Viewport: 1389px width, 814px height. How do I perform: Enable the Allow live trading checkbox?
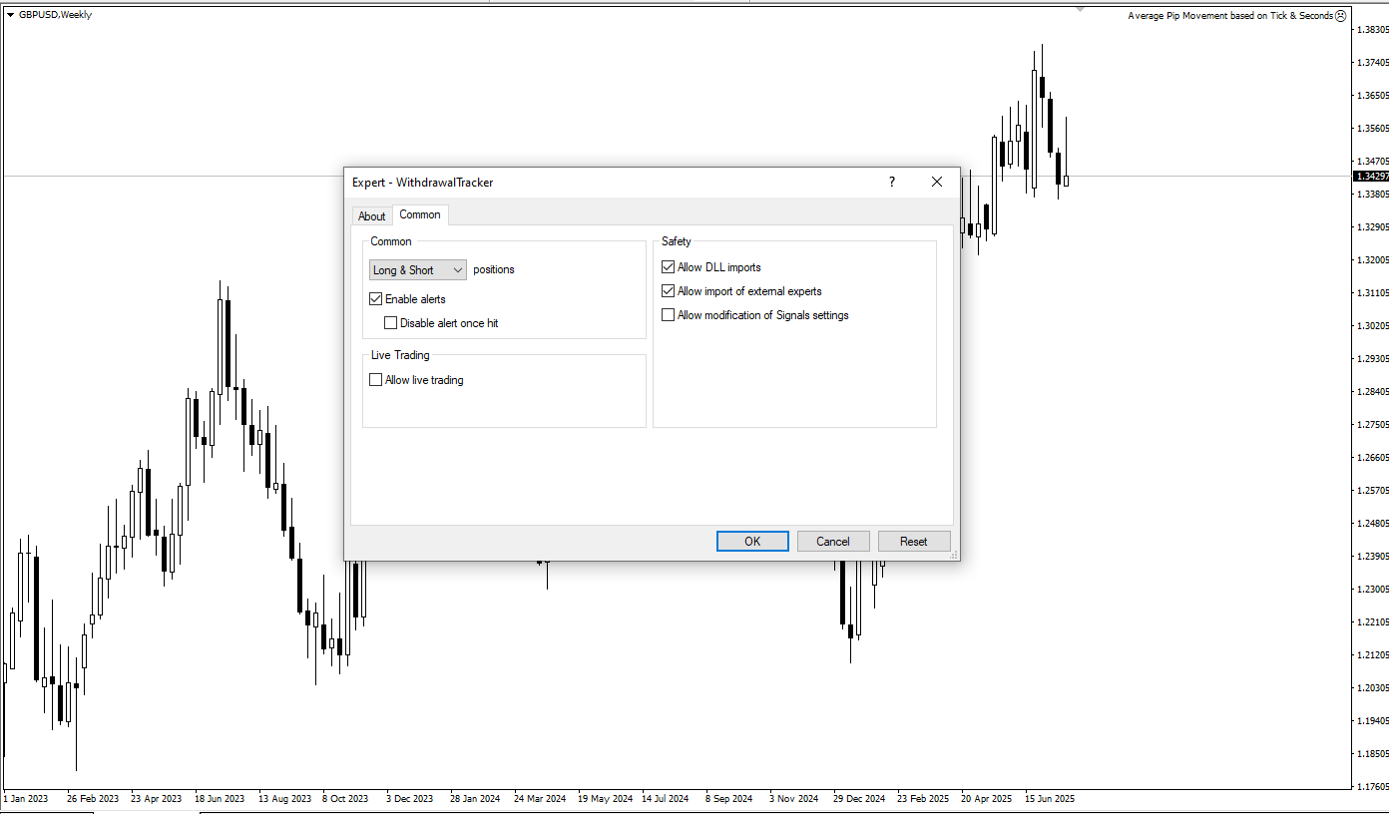coord(376,380)
